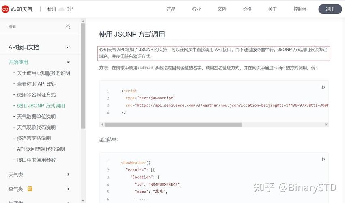Click the 使用 JSONP 方式调用 page heading
The image size is (345, 203).
(132, 35)
